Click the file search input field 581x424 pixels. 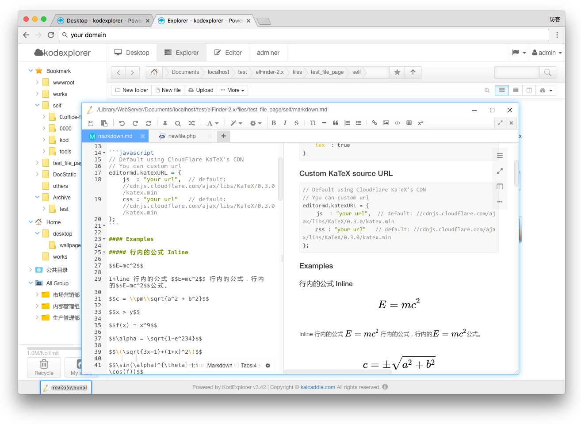pyautogui.click(x=516, y=72)
